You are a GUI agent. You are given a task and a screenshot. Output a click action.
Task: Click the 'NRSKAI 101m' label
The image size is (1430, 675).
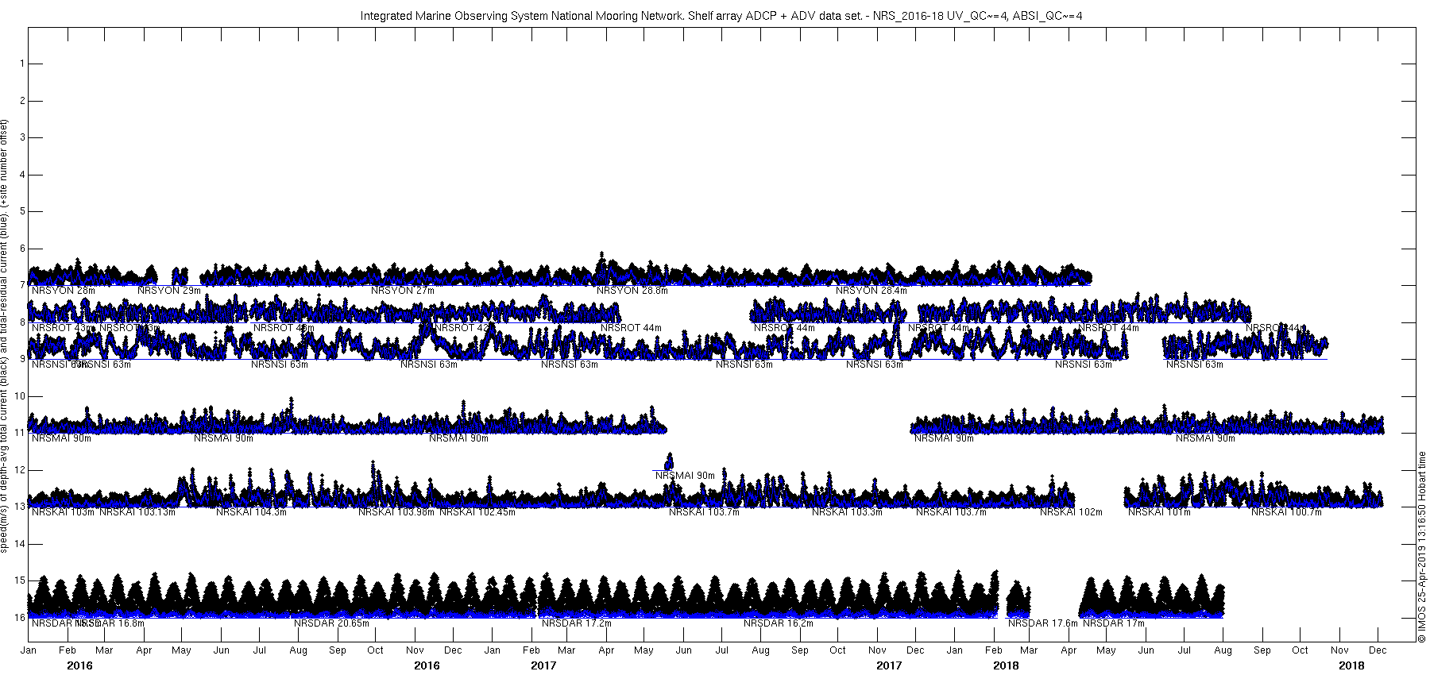tap(1160, 512)
